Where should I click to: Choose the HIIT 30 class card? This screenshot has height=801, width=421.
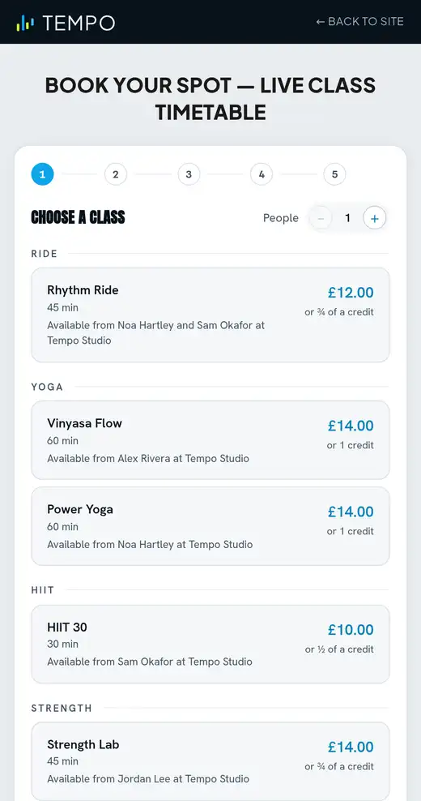point(210,645)
